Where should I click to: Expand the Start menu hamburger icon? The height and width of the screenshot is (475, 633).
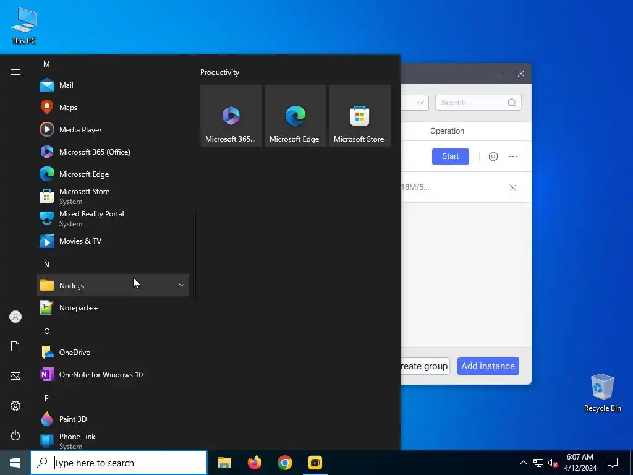[x=15, y=72]
